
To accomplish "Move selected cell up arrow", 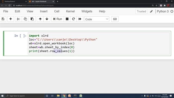I will [x=40, y=19].
